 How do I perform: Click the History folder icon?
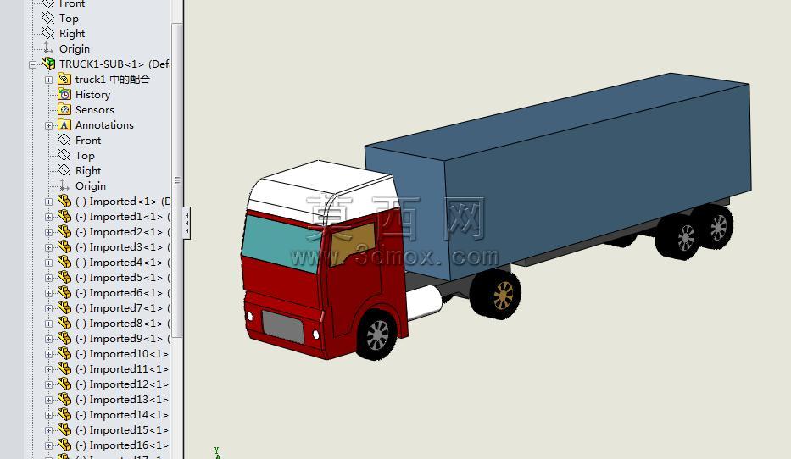64,94
